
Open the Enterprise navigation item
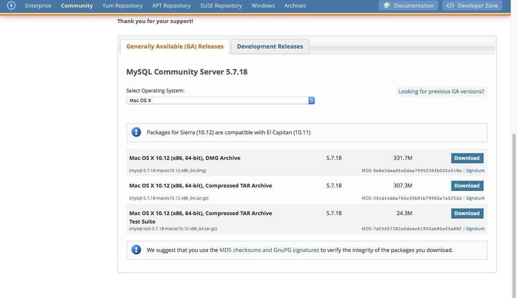pyautogui.click(x=38, y=6)
